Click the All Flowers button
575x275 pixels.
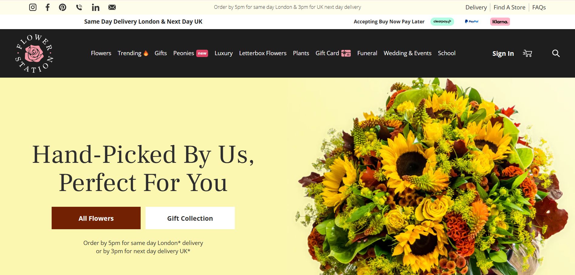tap(96, 218)
